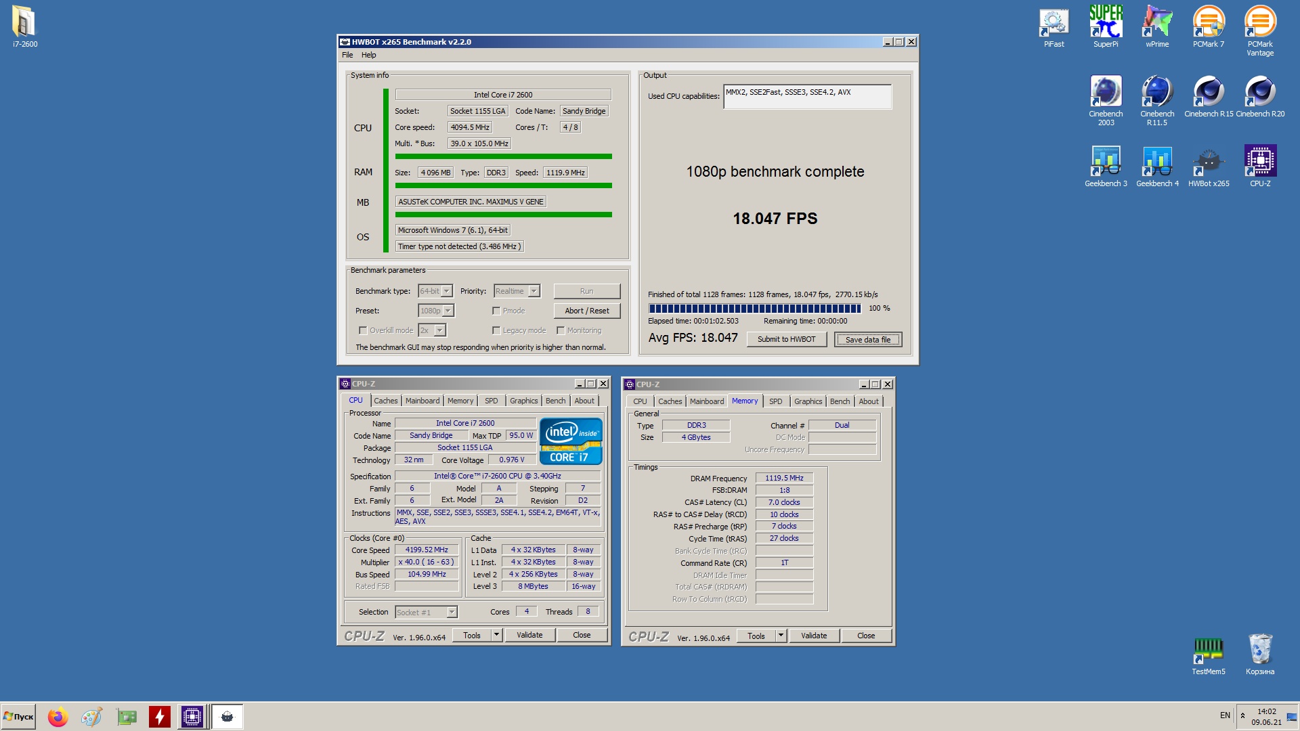Toggle the Legacy mode checkbox
Viewport: 1300px width, 731px height.
pos(496,330)
